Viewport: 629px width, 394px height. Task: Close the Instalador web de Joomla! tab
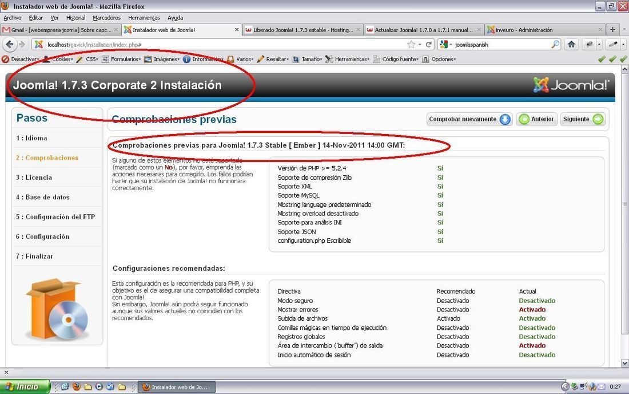point(237,30)
